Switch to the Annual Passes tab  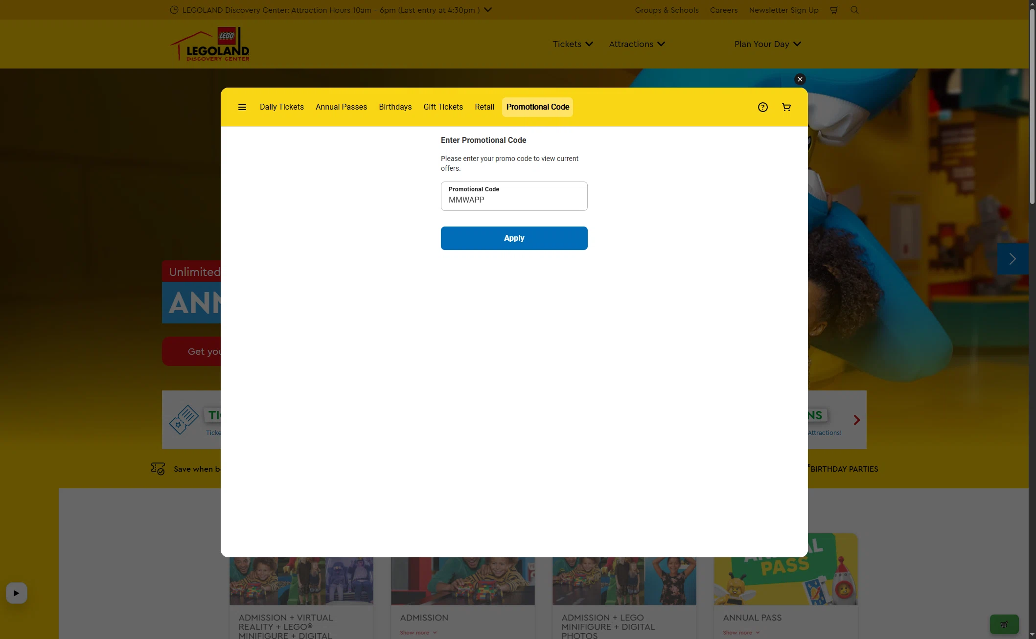pyautogui.click(x=341, y=107)
